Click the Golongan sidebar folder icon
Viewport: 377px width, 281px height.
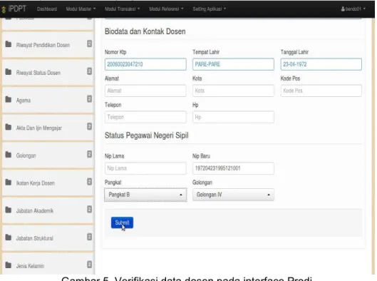coord(9,155)
